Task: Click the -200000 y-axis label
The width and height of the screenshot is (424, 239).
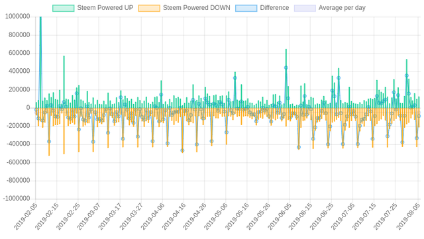Action: coord(18,126)
